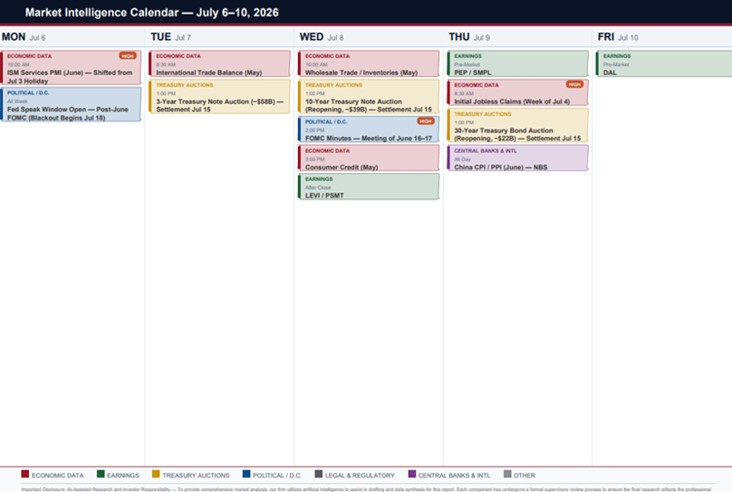Viewport: 732px width, 492px height.
Task: Select the 10-Year Treasury Note Auction card
Action: 369,96
